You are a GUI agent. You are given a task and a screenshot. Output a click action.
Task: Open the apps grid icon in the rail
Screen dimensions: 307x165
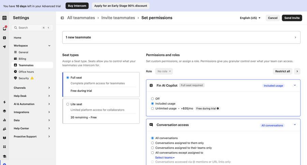[x=4, y=147]
